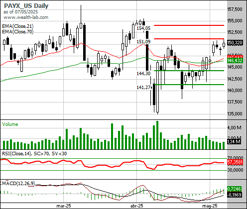Select the EMA(Close,70) legend label
Viewport: 247px width, 209px height.
tap(18, 31)
